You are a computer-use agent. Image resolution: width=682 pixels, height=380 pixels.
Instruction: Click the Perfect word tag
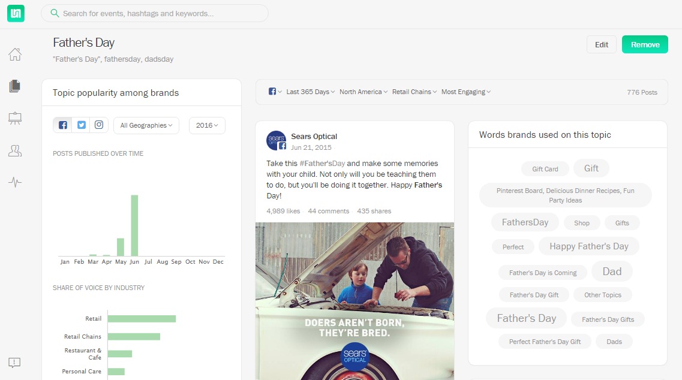click(x=513, y=247)
